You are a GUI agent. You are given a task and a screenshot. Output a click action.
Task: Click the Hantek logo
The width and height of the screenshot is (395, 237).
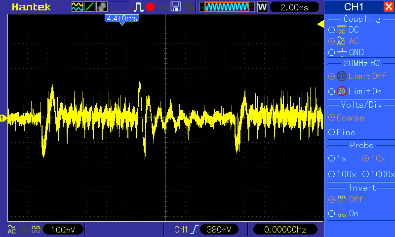(31, 7)
